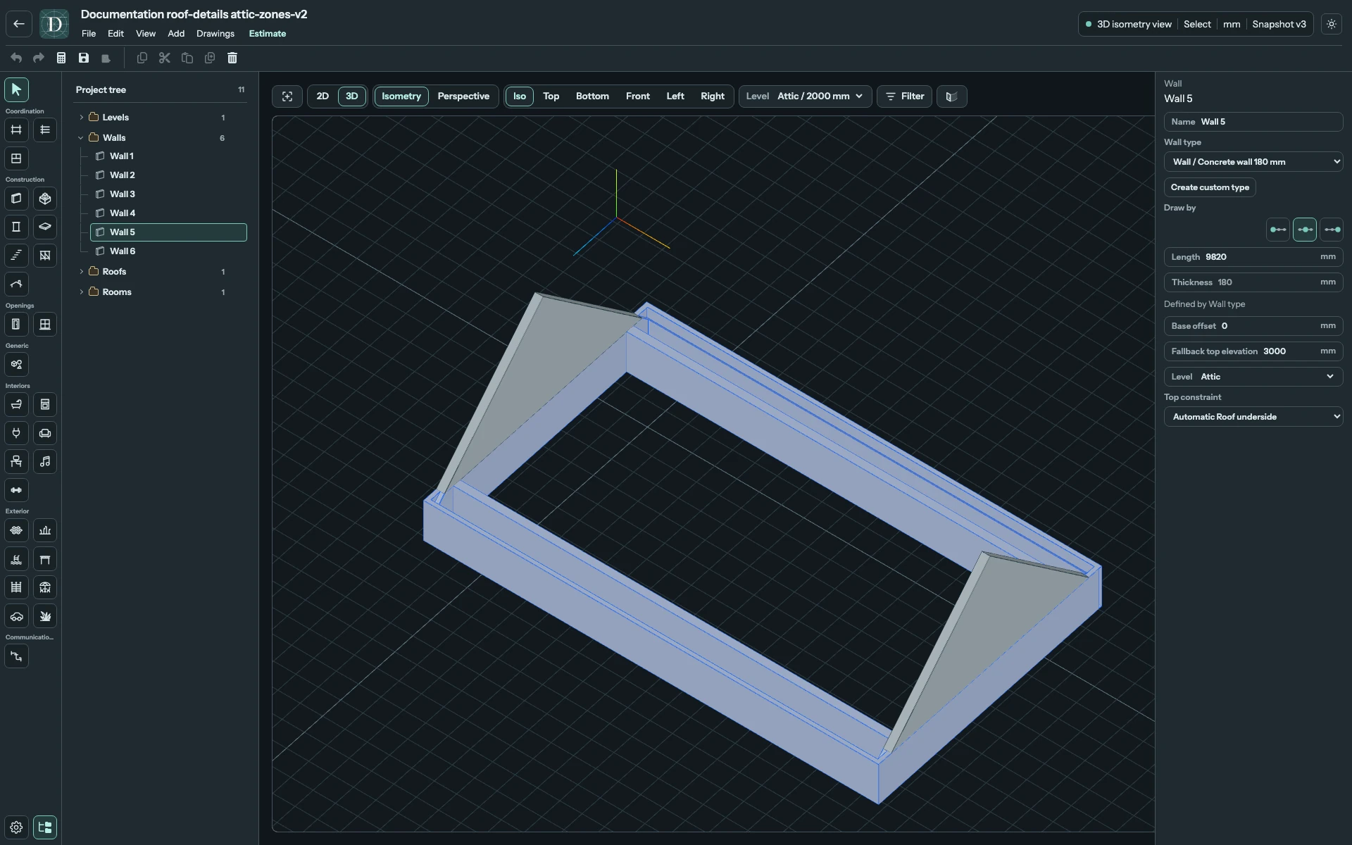Image resolution: width=1352 pixels, height=845 pixels.
Task: Click the Filter button
Action: pyautogui.click(x=905, y=96)
